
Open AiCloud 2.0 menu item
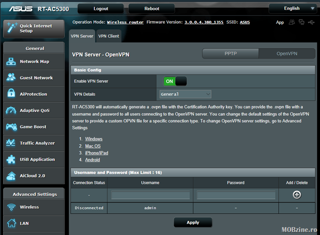tap(34, 176)
